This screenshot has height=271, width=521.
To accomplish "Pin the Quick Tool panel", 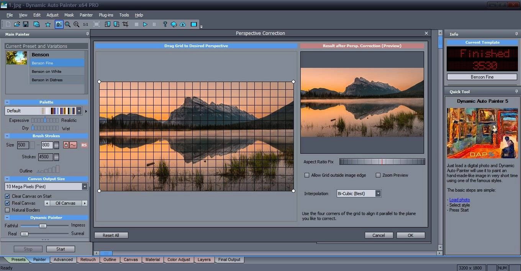I will (516, 92).
